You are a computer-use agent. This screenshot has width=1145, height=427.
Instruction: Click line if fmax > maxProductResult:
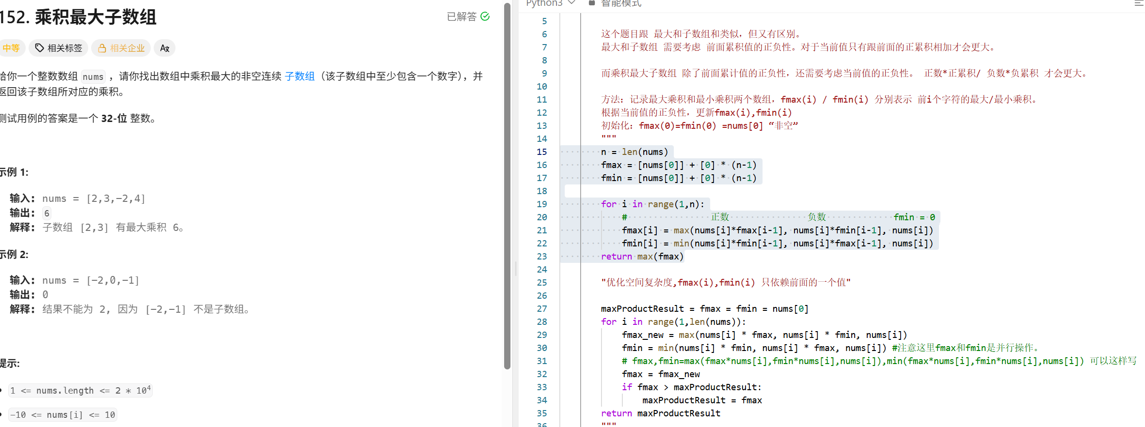tap(692, 387)
